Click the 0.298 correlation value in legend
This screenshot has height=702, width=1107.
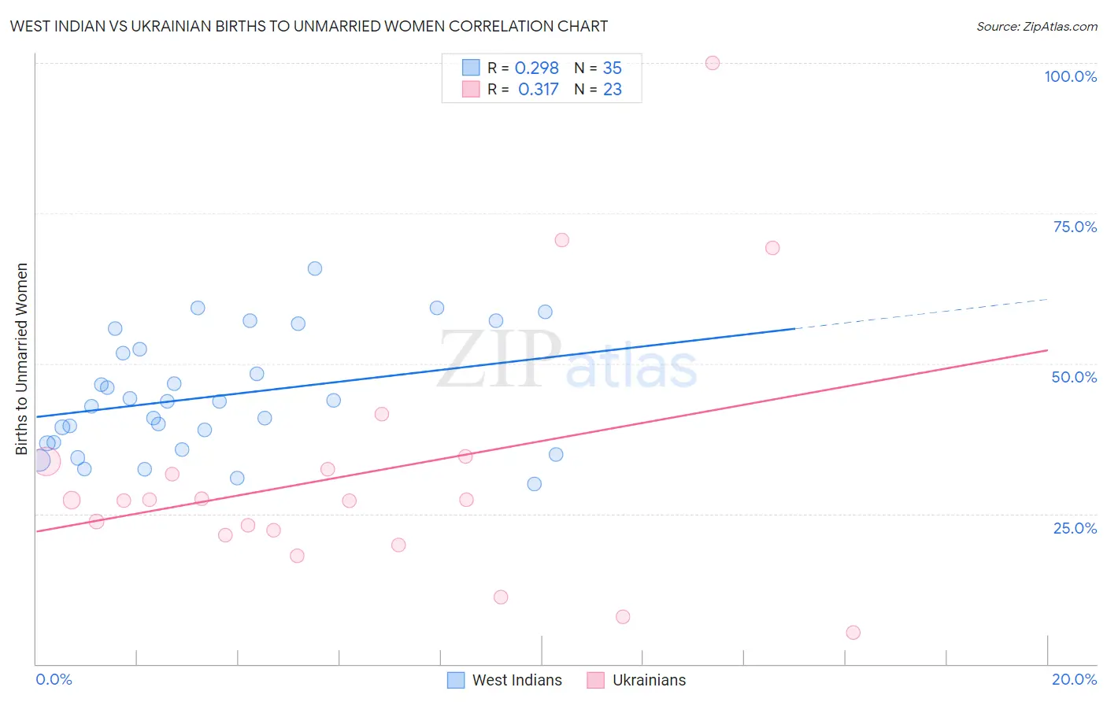tap(536, 68)
